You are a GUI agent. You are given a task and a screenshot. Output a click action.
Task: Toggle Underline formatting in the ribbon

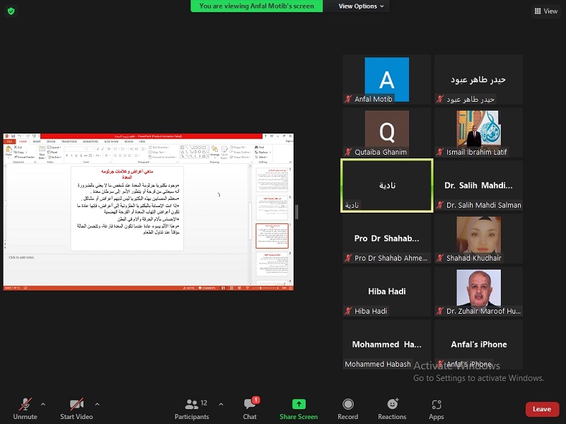point(76,155)
